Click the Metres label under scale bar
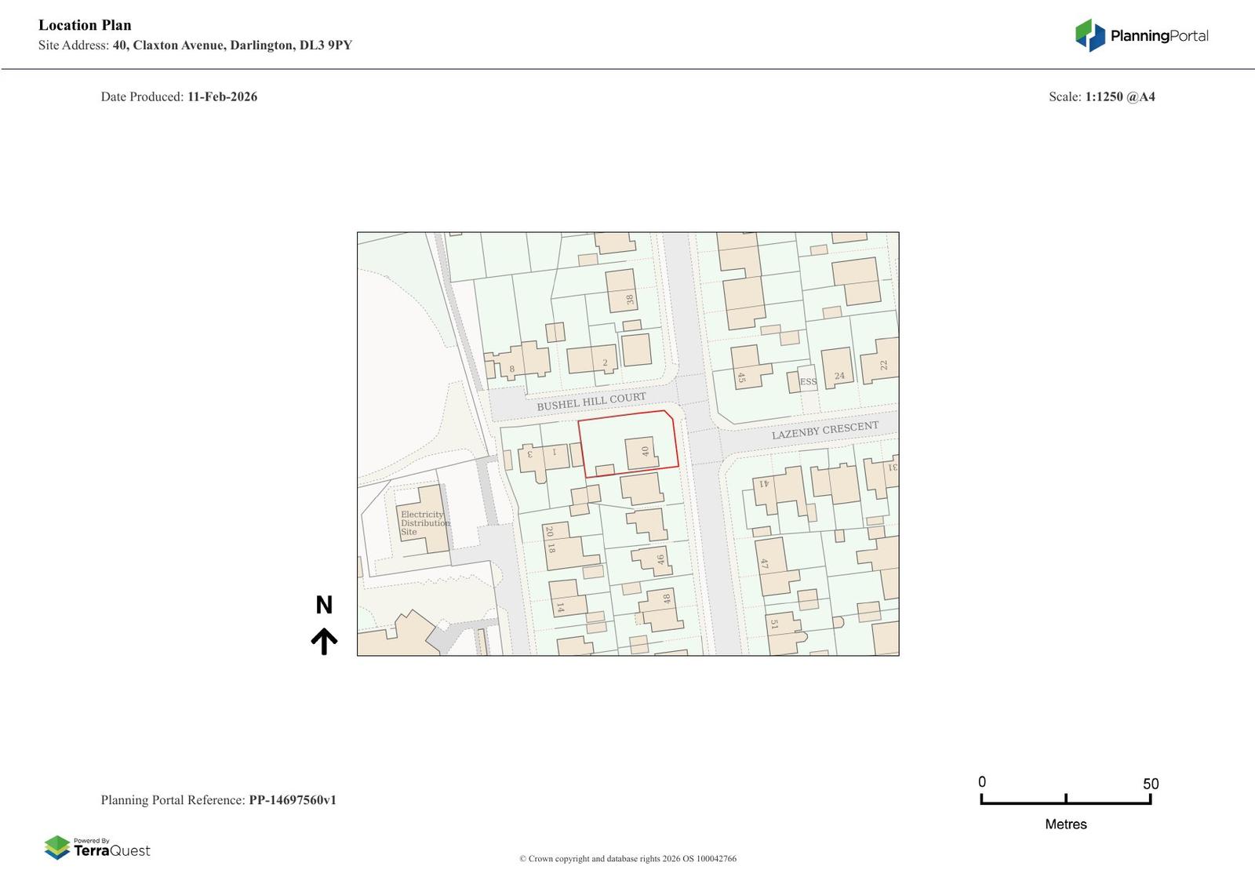The height and width of the screenshot is (888, 1255). tap(1065, 824)
